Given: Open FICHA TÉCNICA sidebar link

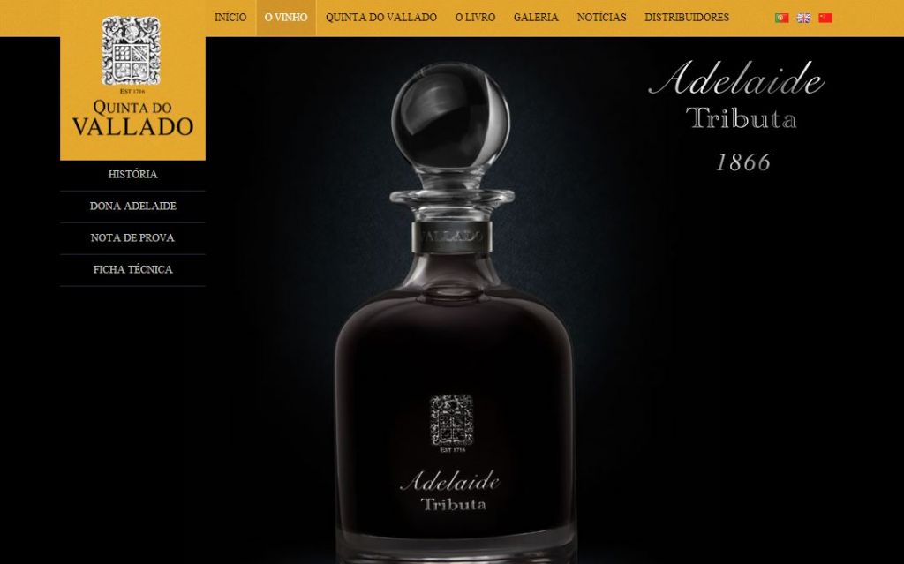Looking at the screenshot, I should click(x=132, y=269).
